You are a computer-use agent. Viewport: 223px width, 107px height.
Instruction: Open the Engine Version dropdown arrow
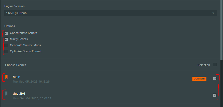tap(213, 13)
